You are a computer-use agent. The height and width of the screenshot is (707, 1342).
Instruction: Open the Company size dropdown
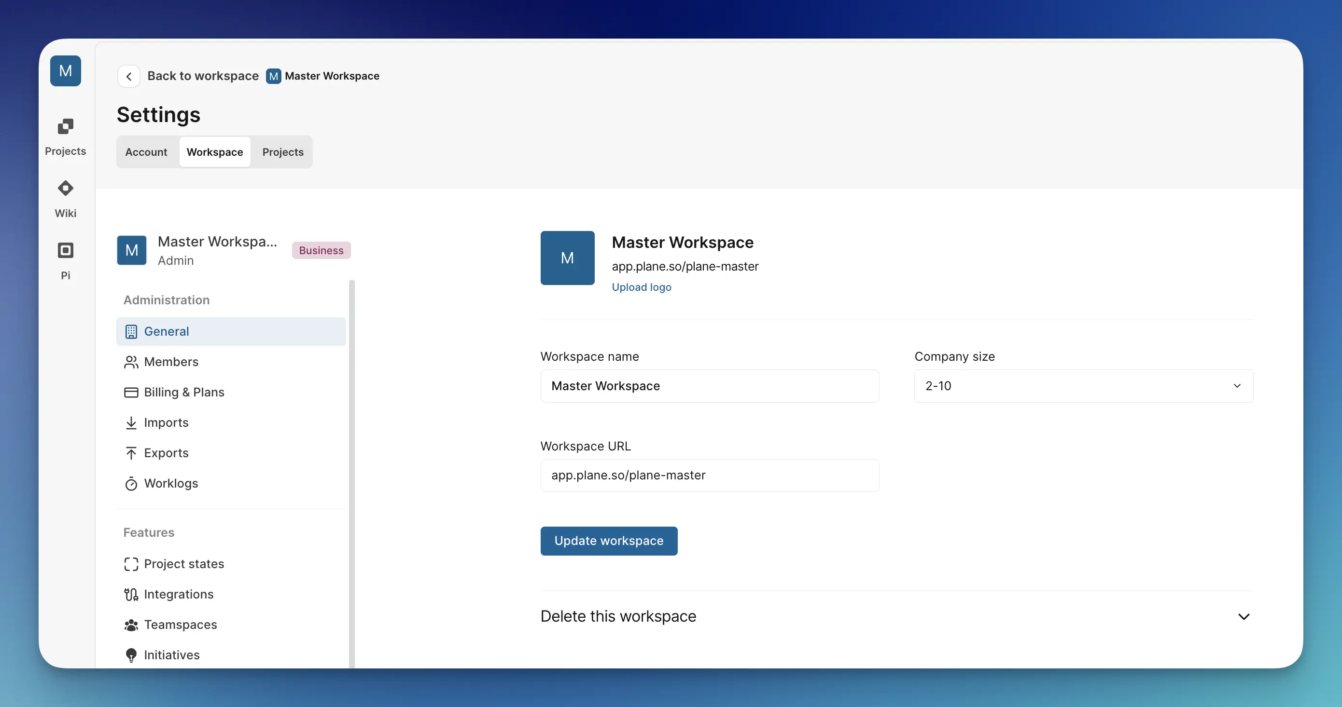click(1084, 386)
